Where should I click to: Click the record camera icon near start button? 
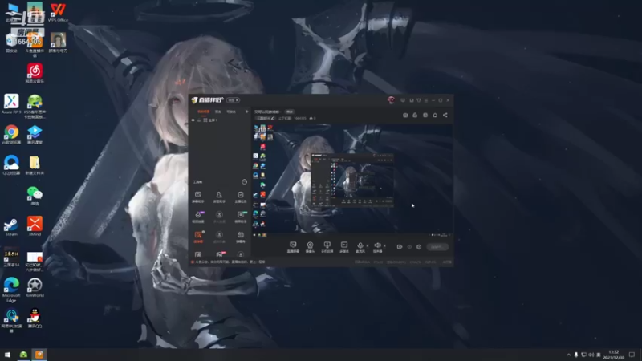400,247
